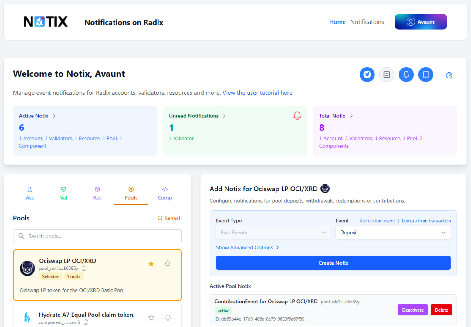Open the Total Notix chevron

351,116
